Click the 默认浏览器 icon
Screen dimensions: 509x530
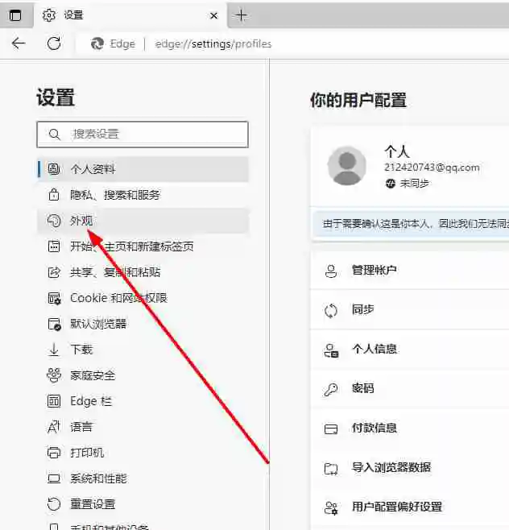(x=54, y=324)
